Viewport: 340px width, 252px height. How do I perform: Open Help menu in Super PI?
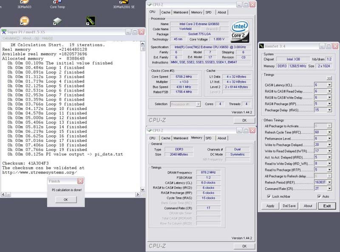tap(47, 38)
